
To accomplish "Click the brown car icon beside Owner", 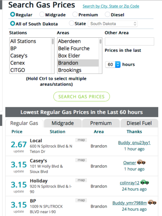I will pos(141,162).
